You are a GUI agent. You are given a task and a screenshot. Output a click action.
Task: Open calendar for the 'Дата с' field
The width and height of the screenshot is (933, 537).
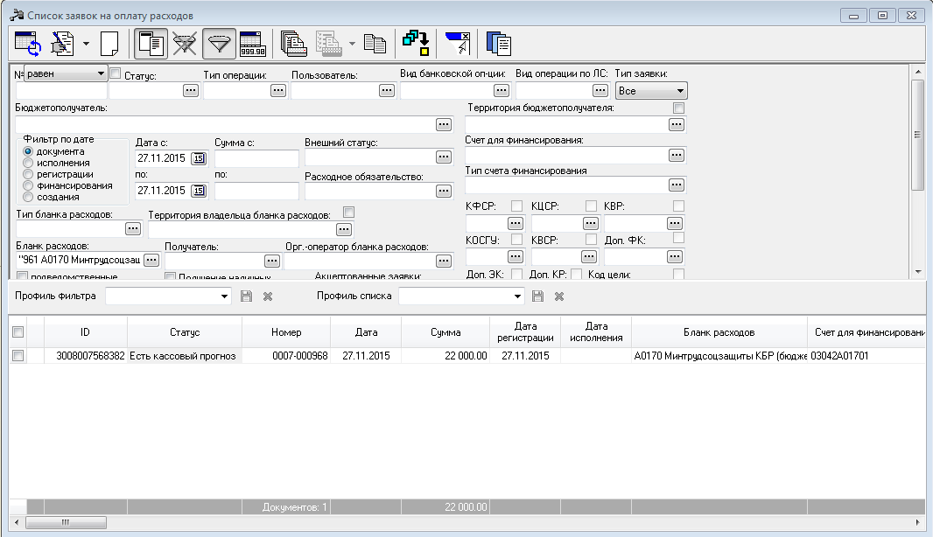pyautogui.click(x=199, y=158)
